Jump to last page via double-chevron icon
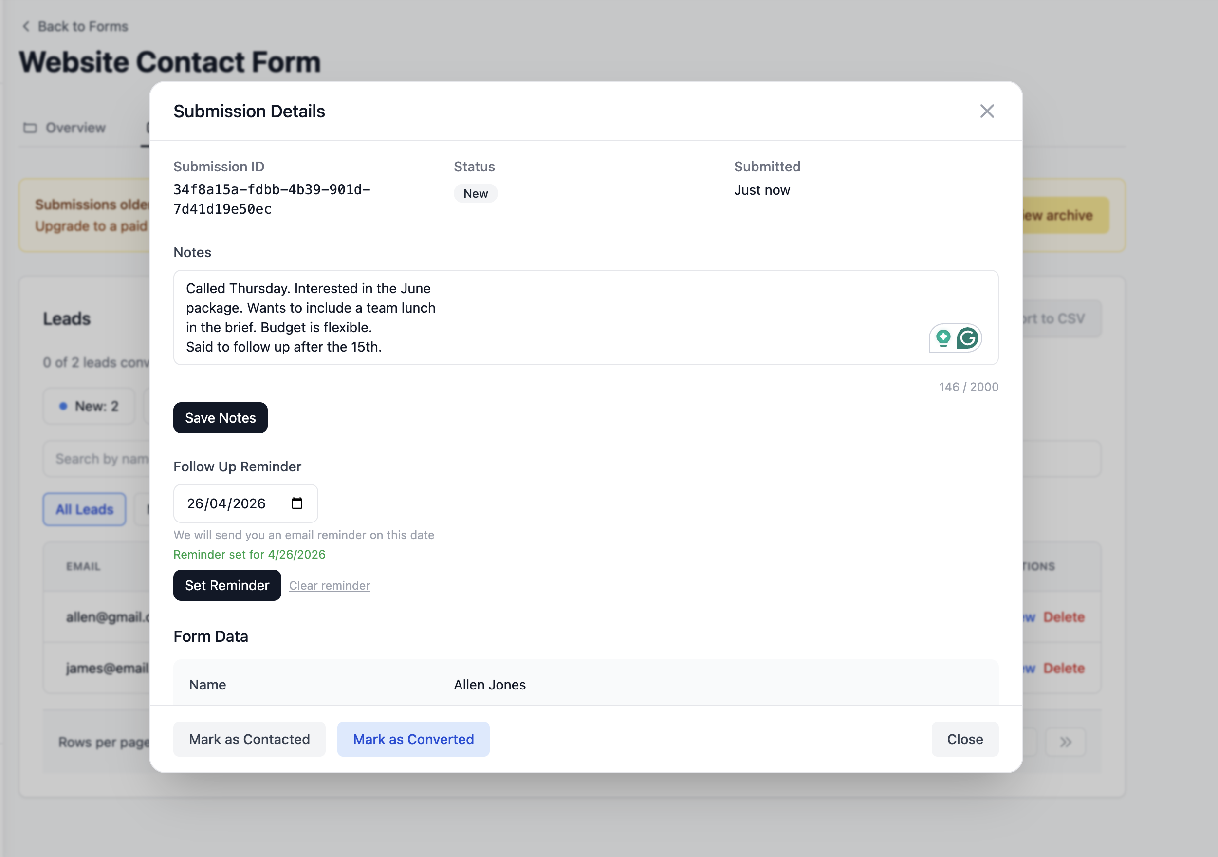Screen dimensions: 1218x857 coord(1065,741)
